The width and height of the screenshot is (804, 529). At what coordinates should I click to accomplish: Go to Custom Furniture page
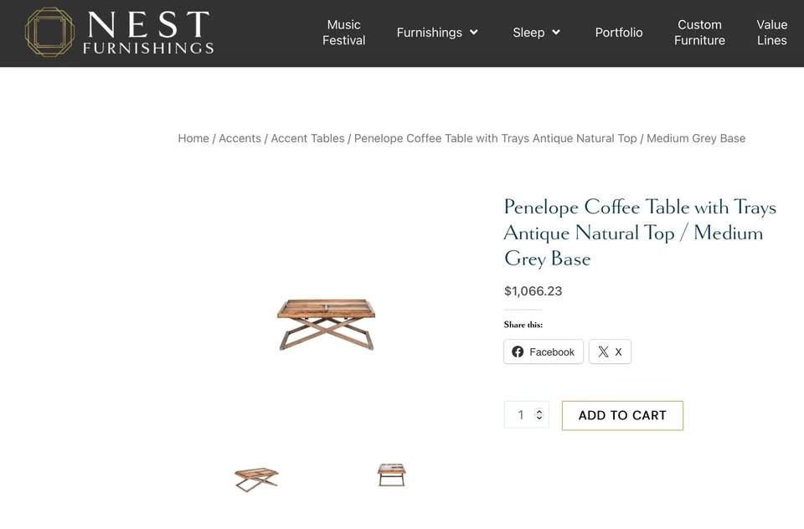click(x=699, y=33)
